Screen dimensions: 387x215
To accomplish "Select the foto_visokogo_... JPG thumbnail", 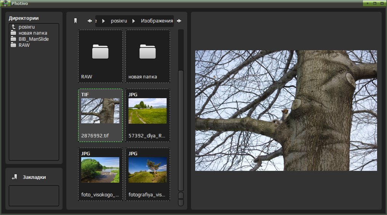I will (100, 174).
